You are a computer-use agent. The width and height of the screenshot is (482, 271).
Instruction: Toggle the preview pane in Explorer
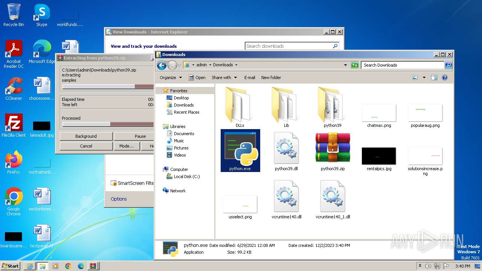click(x=434, y=78)
